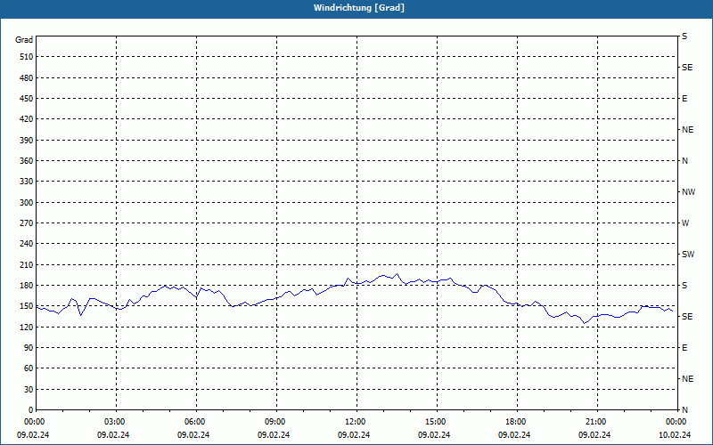713x445 pixels.
Task: Click the E compass label level with 450
Action: 684,99
